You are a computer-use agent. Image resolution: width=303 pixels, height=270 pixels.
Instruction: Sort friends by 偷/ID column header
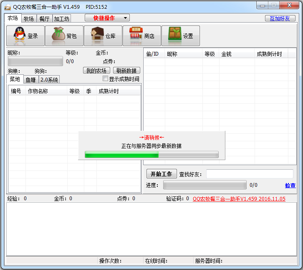154,54
